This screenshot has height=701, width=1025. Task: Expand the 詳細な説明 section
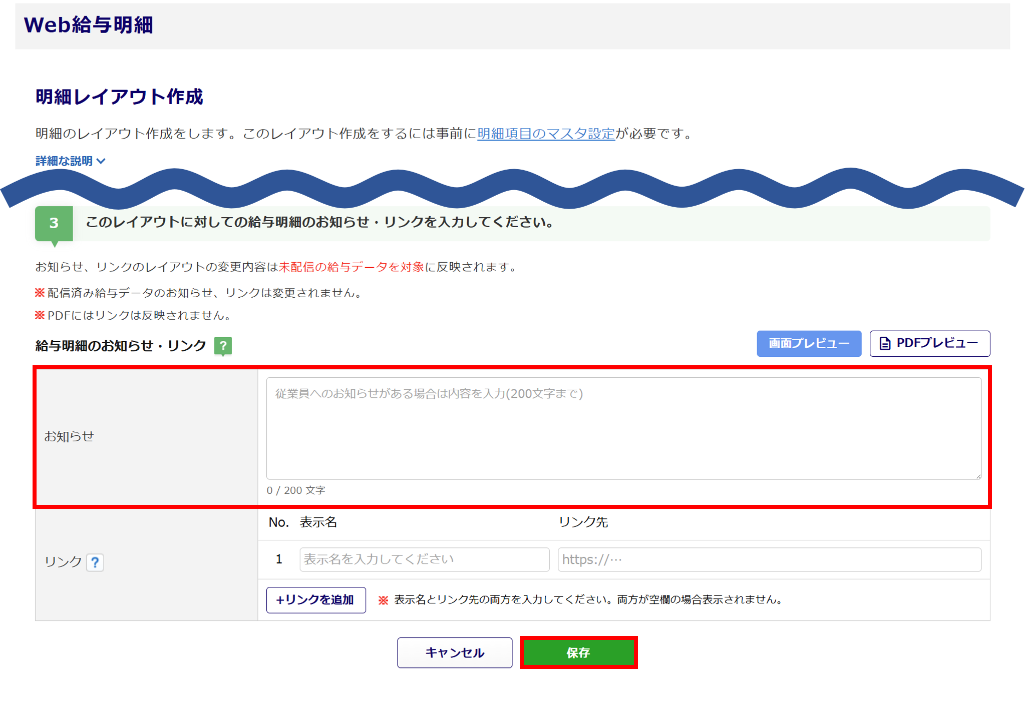pos(65,161)
